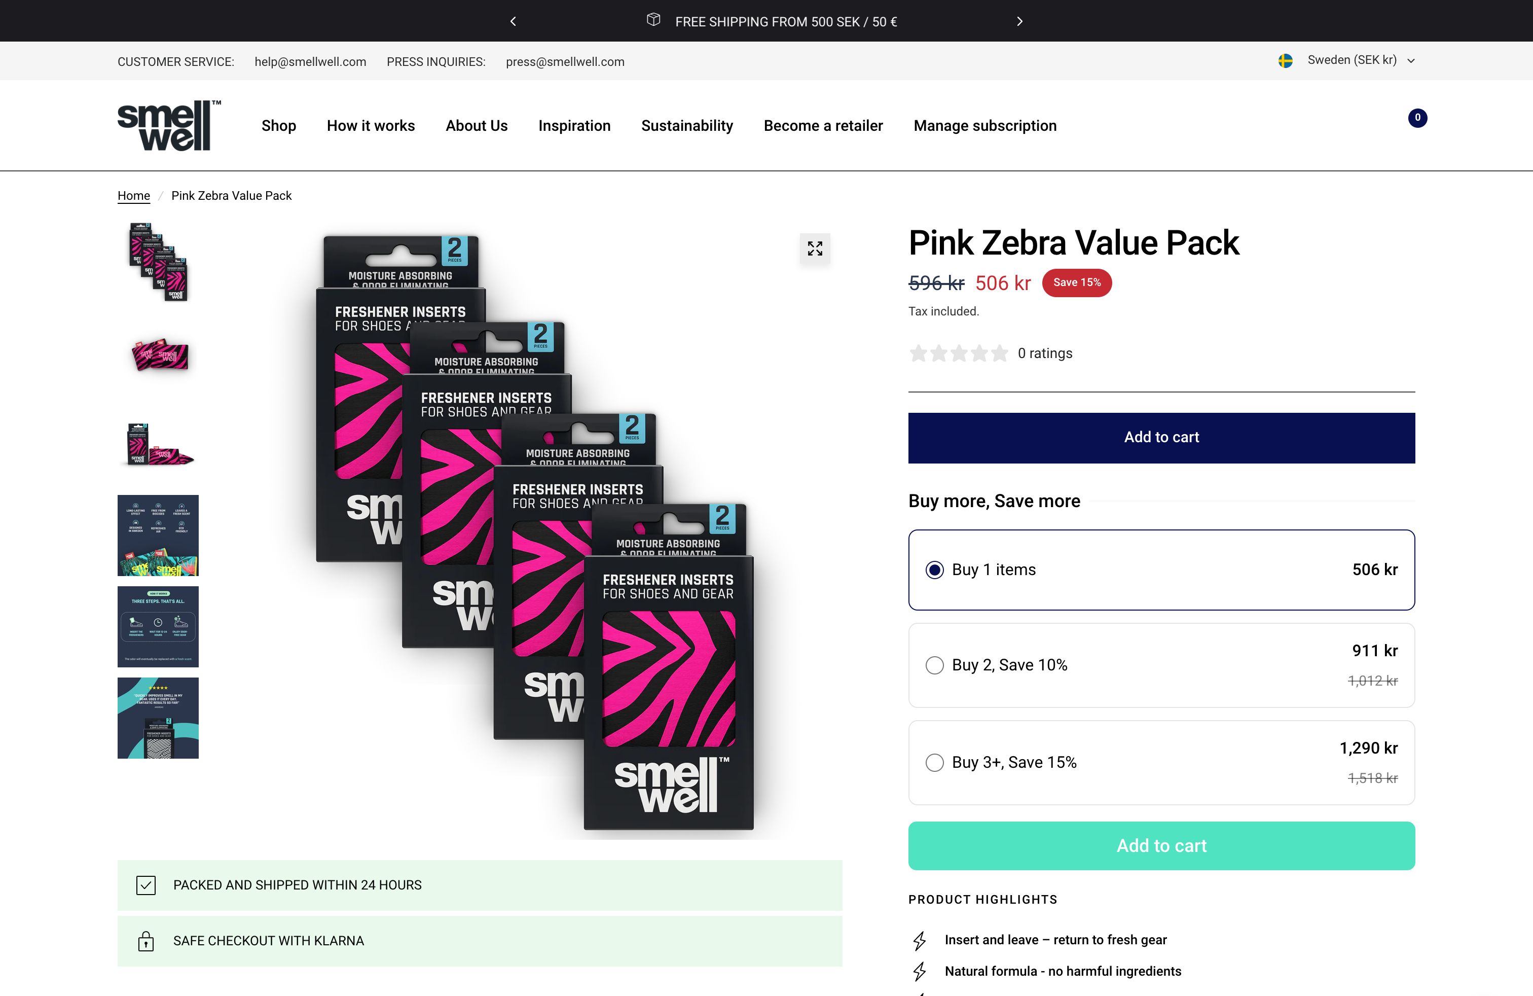
Task: Click the next announcement arrow
Action: click(1019, 21)
